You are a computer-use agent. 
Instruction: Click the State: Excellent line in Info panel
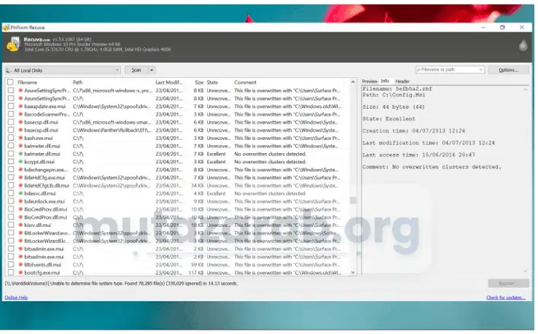tap(389, 119)
